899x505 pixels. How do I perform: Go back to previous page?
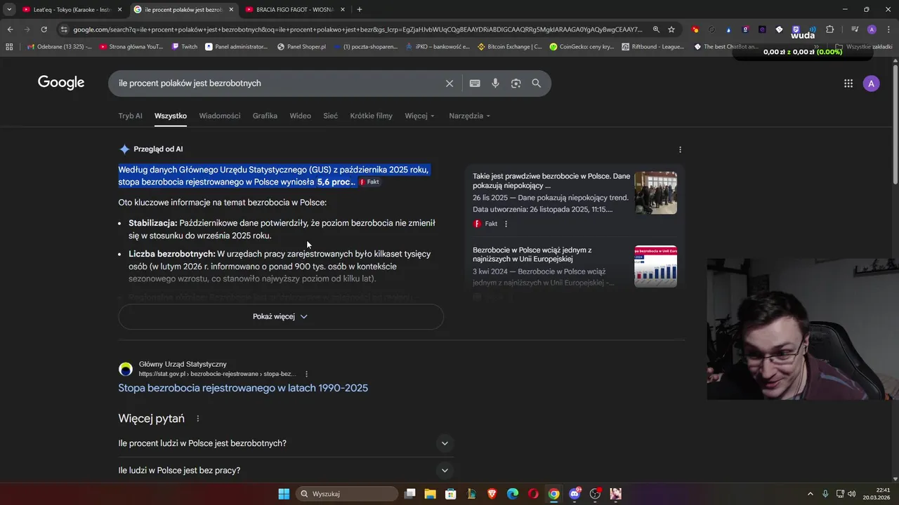click(10, 29)
